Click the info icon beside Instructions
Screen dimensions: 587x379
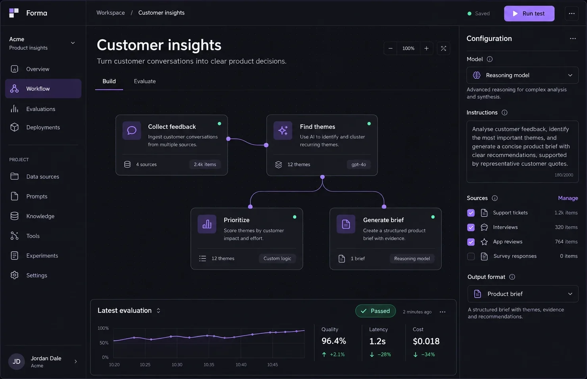pos(504,112)
